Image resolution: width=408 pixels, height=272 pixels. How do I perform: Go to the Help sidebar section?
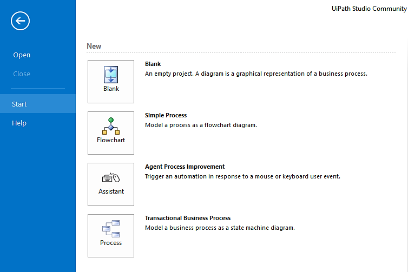(x=19, y=123)
